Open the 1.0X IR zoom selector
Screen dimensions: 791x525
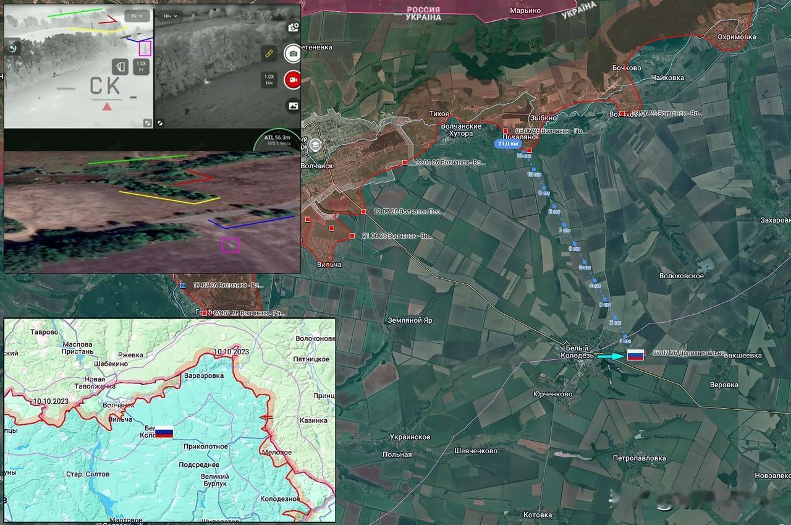point(142,67)
